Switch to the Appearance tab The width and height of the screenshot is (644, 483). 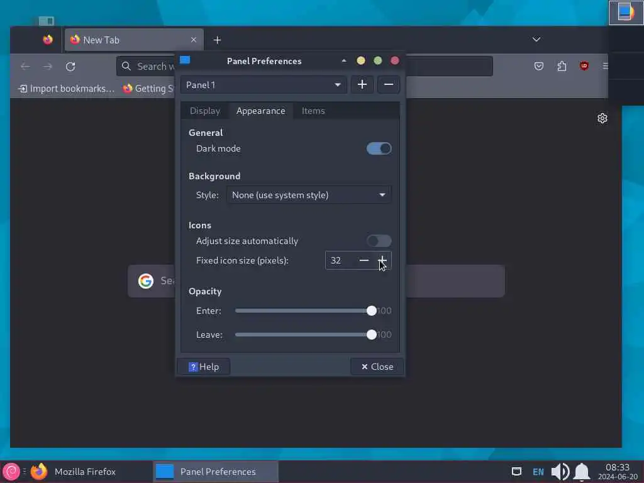[x=261, y=111]
